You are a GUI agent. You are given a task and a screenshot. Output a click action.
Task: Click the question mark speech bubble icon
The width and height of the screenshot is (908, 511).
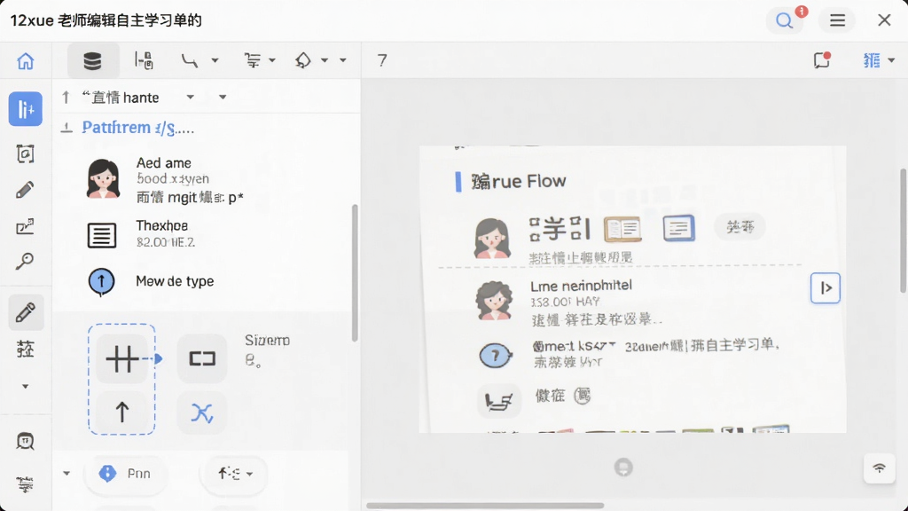coord(496,355)
